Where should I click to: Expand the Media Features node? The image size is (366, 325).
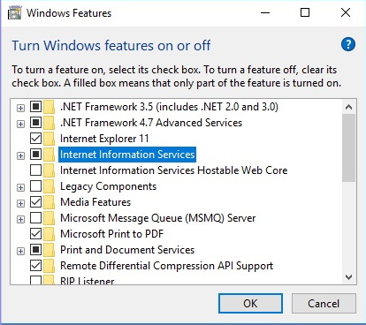click(20, 203)
